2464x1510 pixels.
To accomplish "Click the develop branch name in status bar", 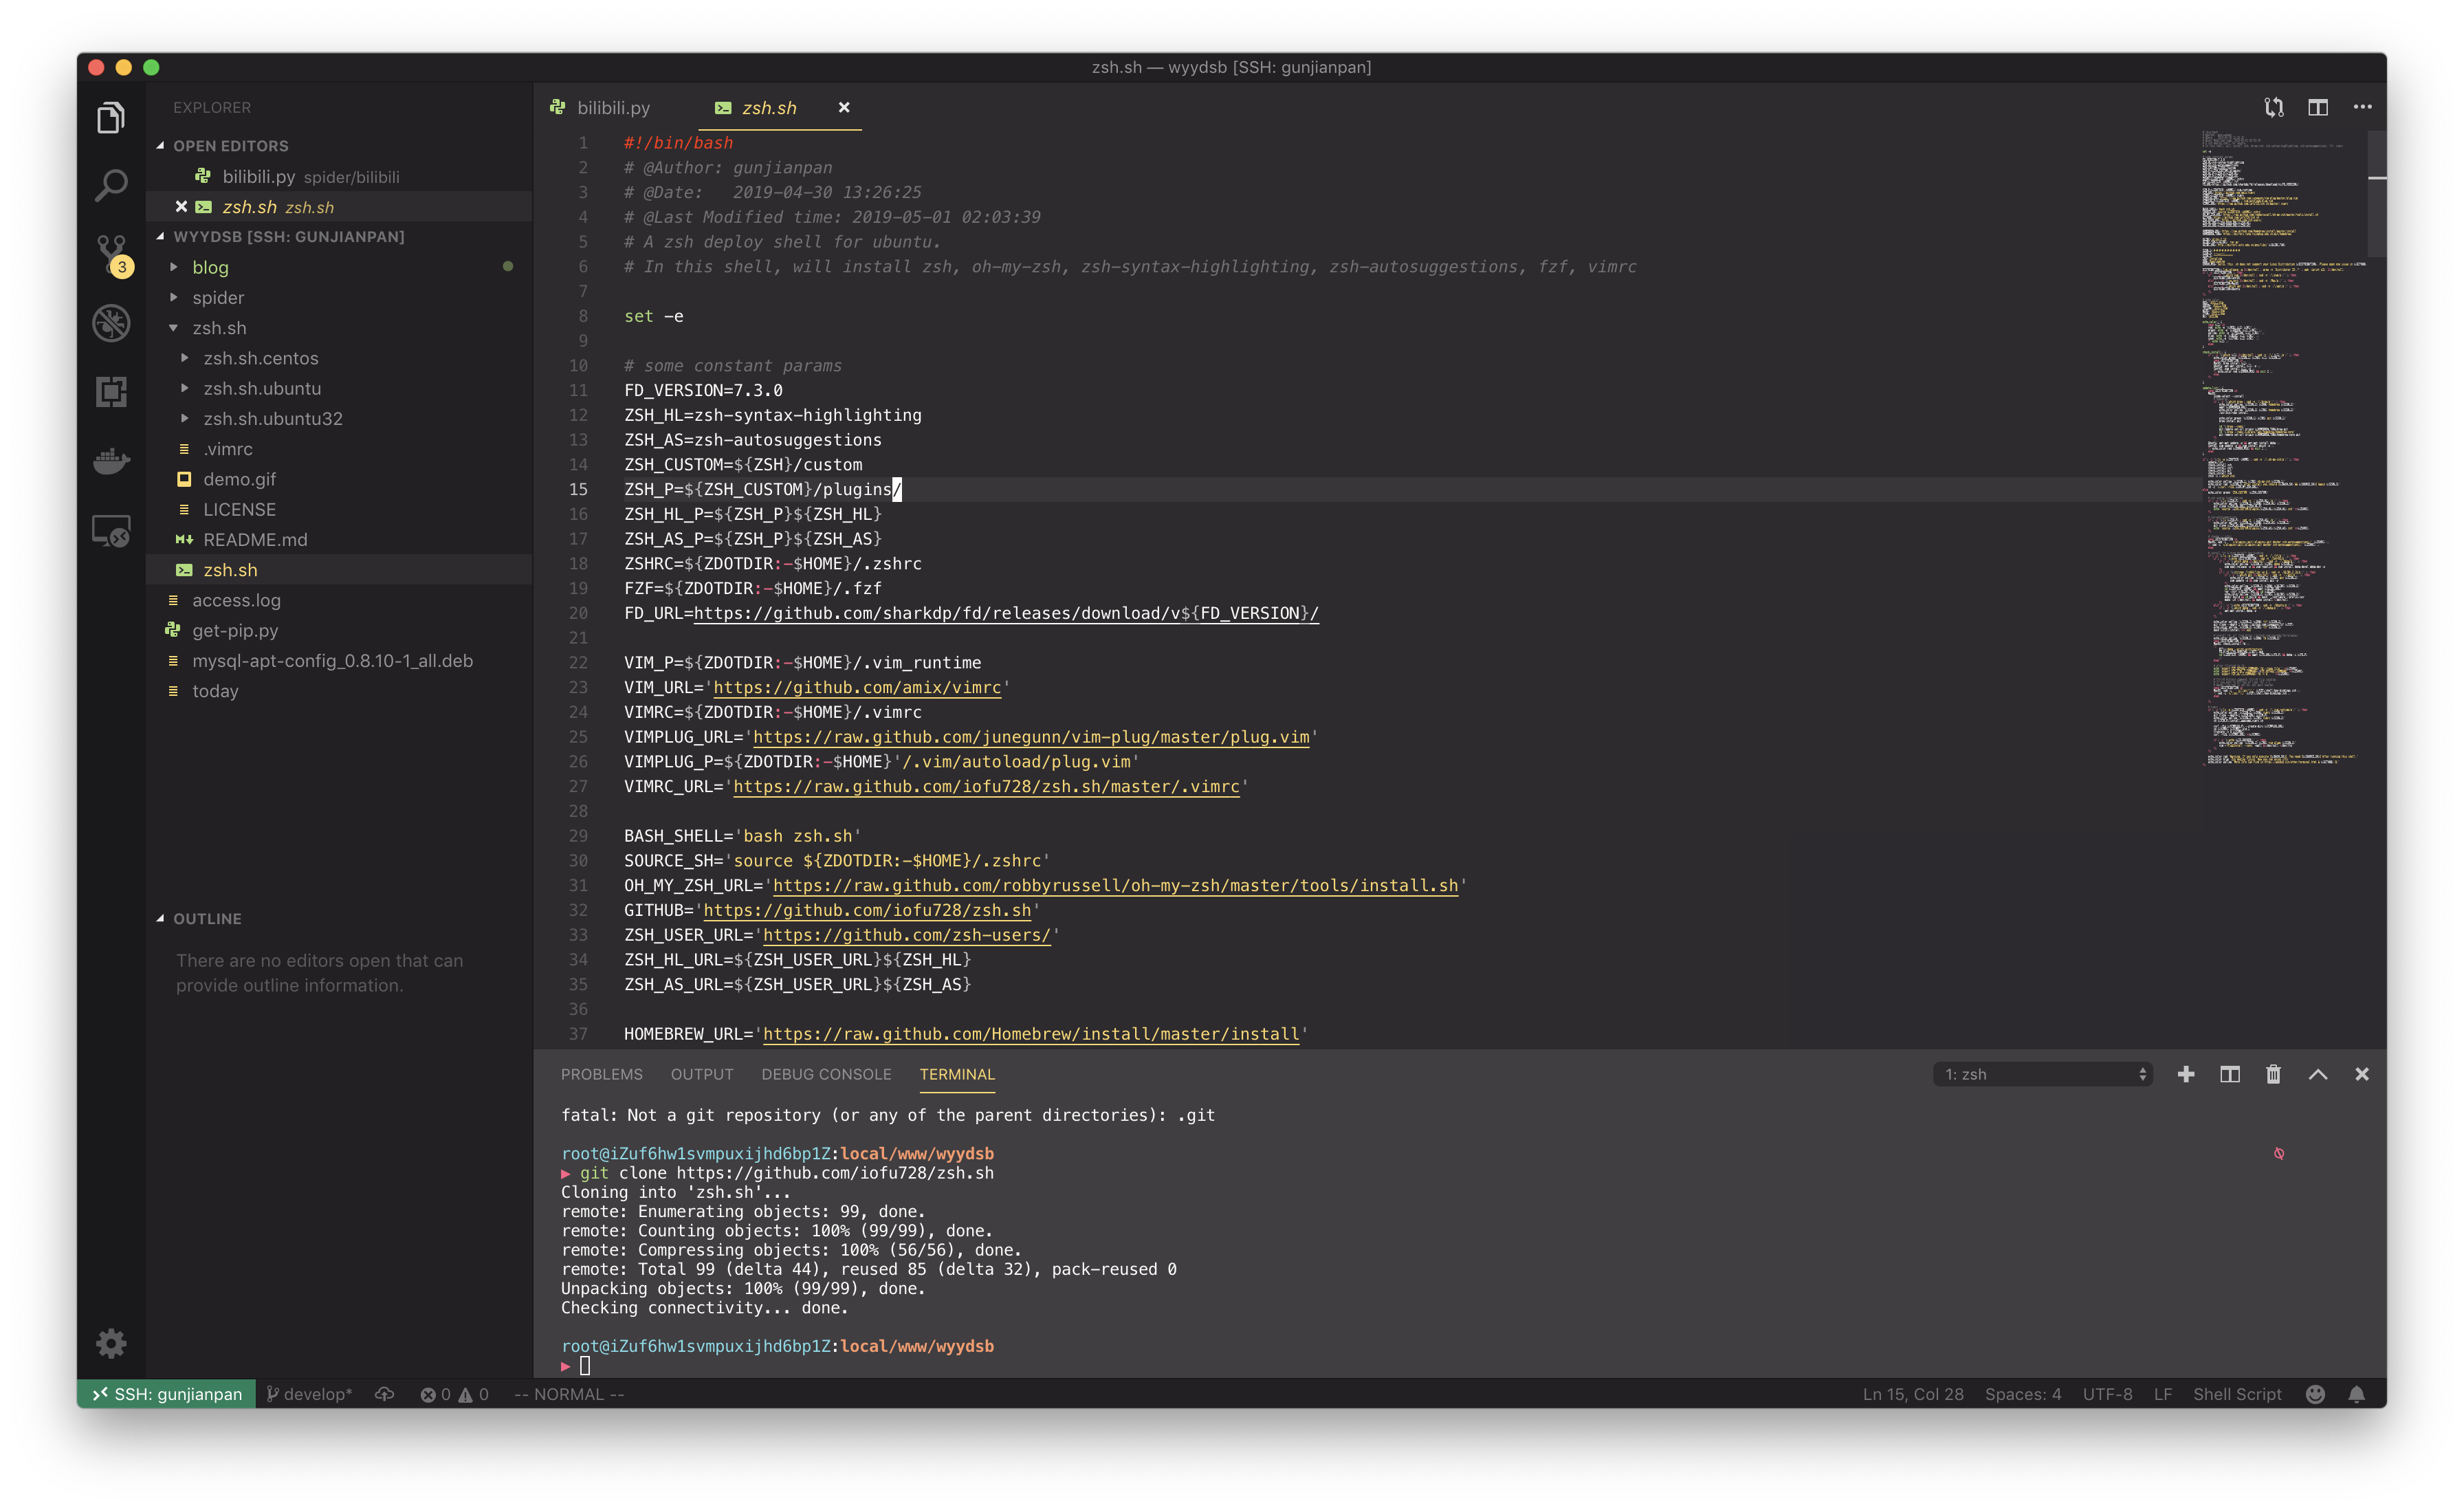I will pyautogui.click(x=310, y=1393).
